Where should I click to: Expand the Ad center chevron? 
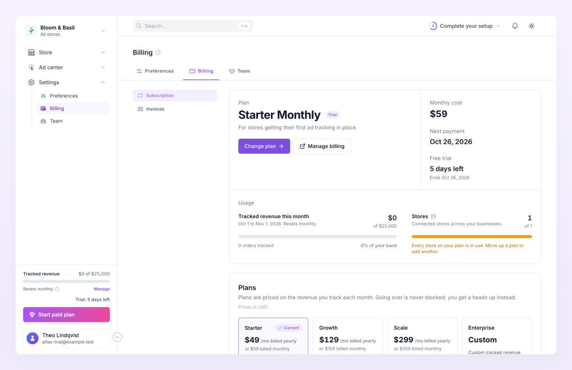pyautogui.click(x=103, y=67)
